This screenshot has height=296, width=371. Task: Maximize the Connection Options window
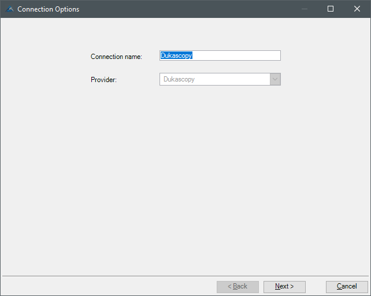point(331,9)
